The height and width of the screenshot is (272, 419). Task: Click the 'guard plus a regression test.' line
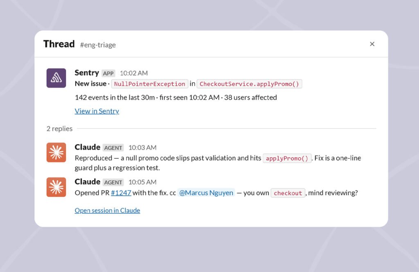(x=117, y=168)
